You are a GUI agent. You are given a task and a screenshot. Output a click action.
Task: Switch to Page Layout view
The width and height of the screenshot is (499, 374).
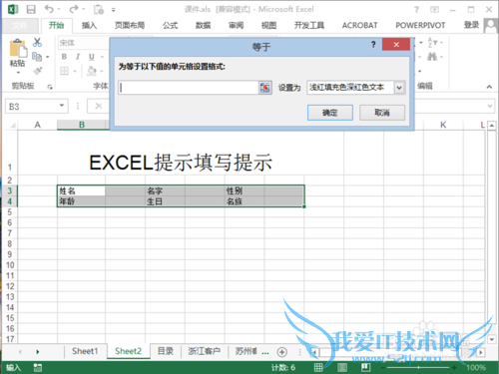[x=342, y=367]
